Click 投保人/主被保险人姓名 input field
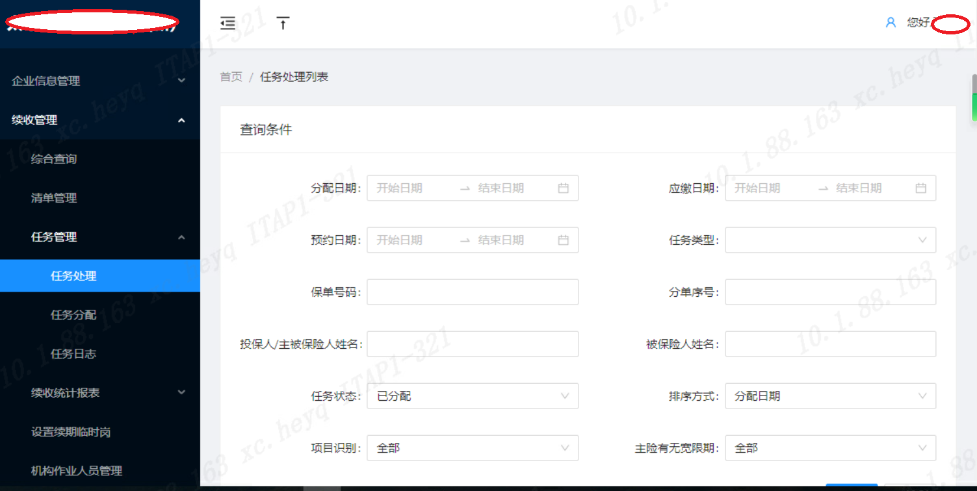The height and width of the screenshot is (491, 977). point(473,344)
